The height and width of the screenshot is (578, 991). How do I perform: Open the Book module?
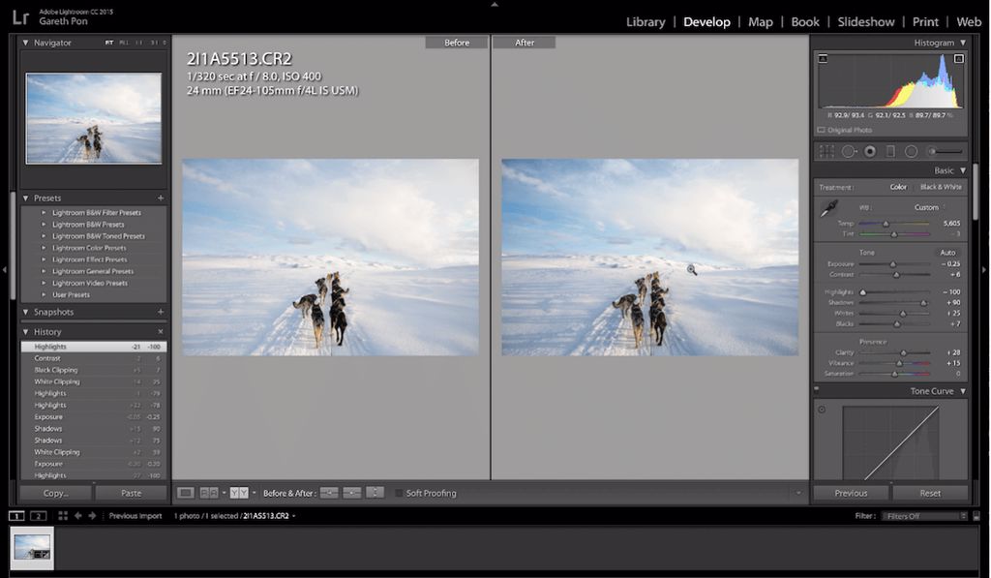pos(805,21)
